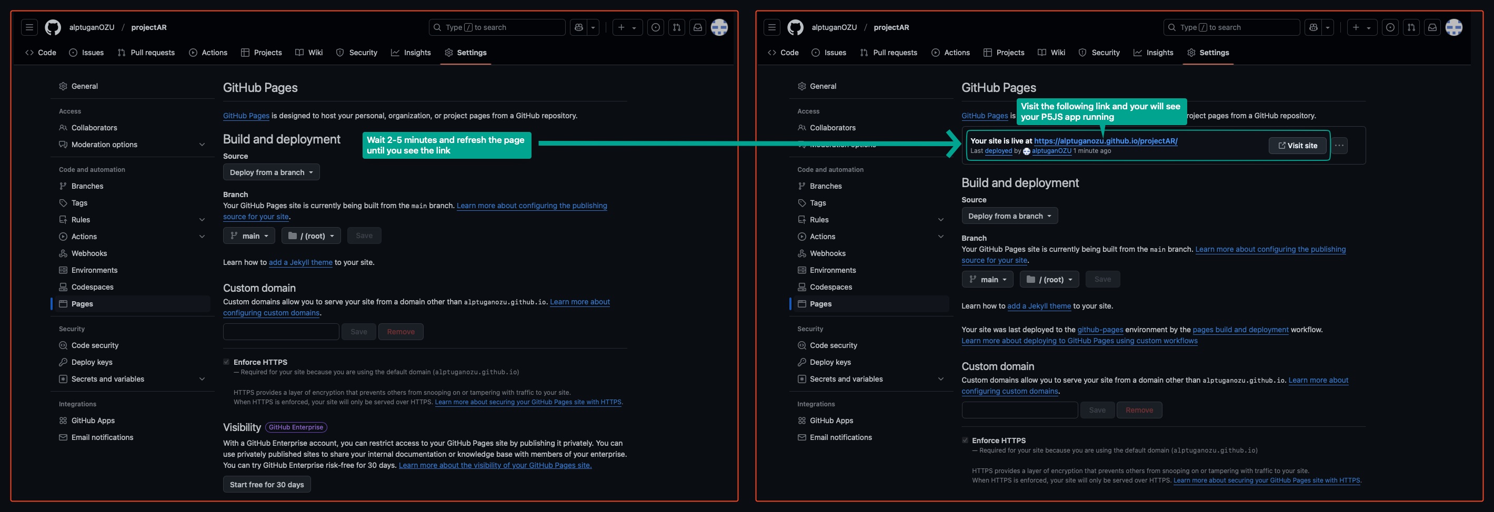This screenshot has height=512, width=1494.
Task: Open Pull requests tab in right window
Action: 888,52
